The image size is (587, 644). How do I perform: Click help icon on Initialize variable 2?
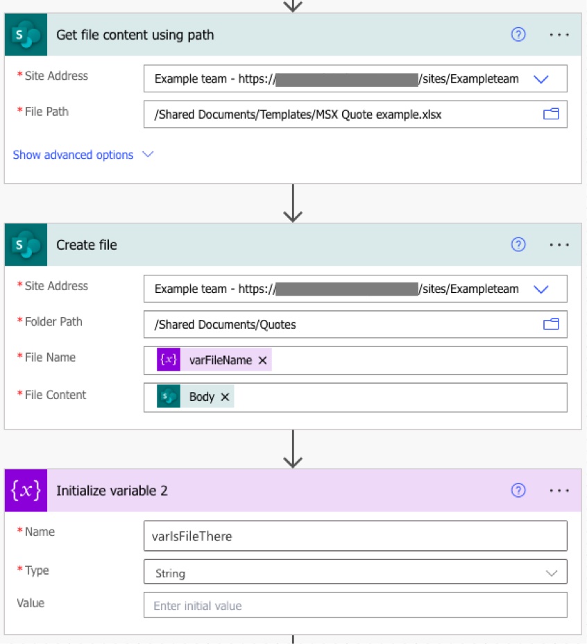(x=518, y=490)
